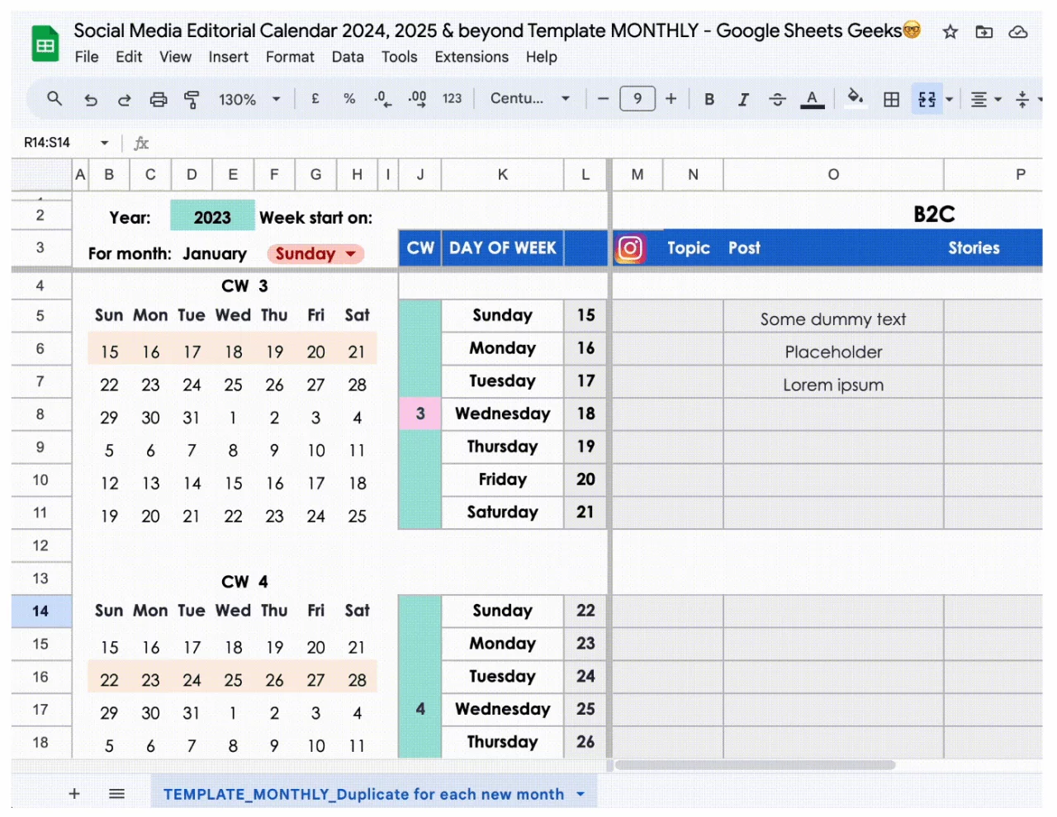Select the Paint format tool
Image resolution: width=1057 pixels, height=817 pixels.
192,98
